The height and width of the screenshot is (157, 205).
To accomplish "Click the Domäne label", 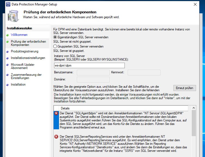I will coord(60,79).
